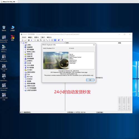Click the New project toolbar icon
The width and height of the screenshot is (139, 139).
click(22, 40)
